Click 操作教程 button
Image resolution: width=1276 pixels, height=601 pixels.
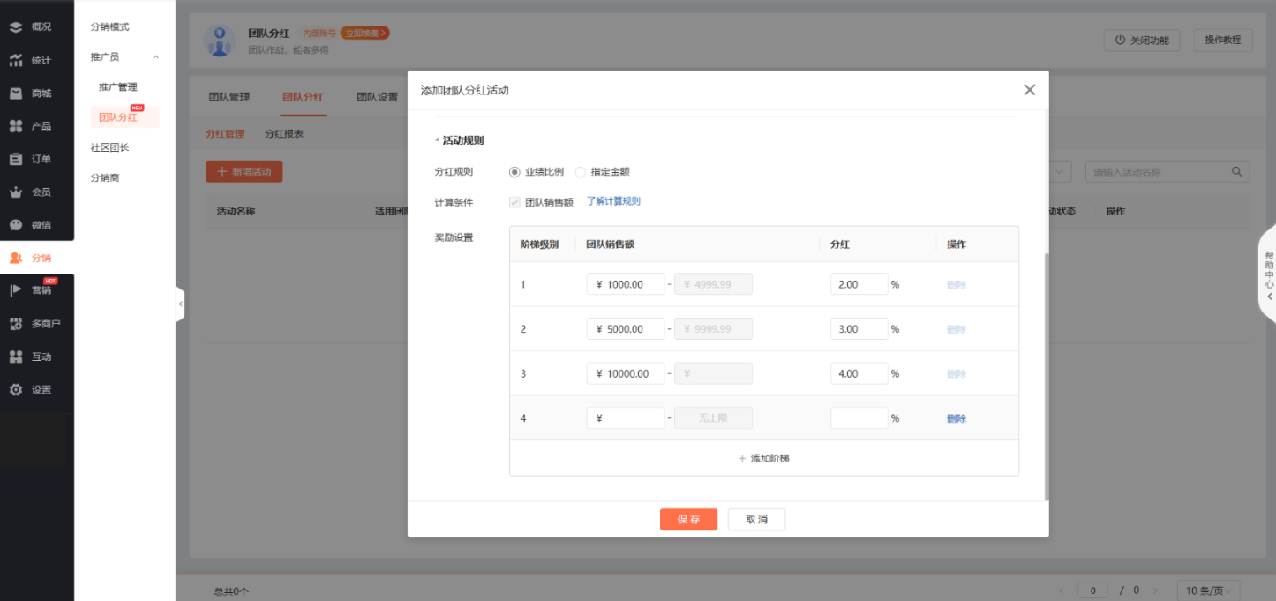point(1223,40)
